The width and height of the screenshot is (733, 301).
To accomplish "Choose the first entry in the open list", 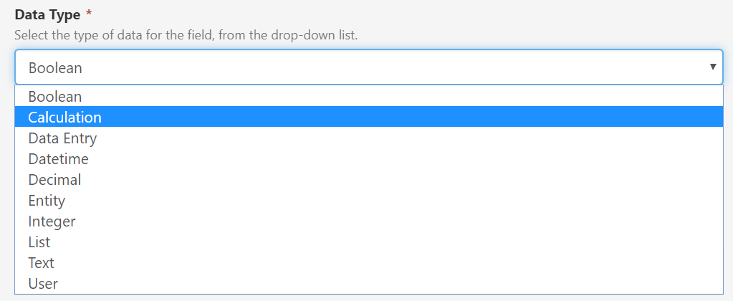I will click(55, 96).
